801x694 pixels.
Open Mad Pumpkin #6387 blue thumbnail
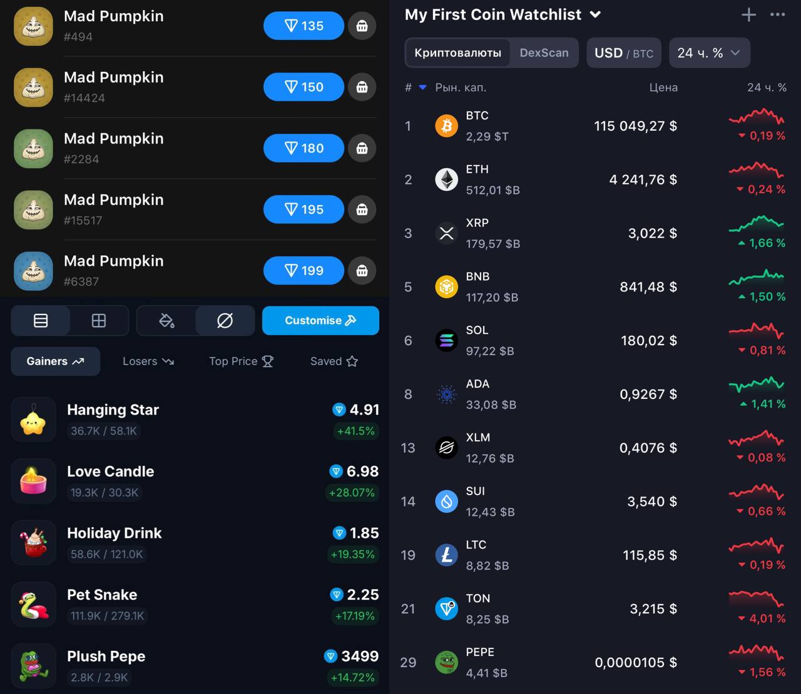pos(34,271)
